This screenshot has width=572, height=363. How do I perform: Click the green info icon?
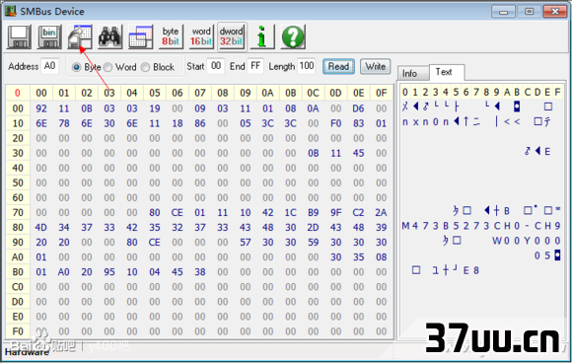tap(262, 36)
